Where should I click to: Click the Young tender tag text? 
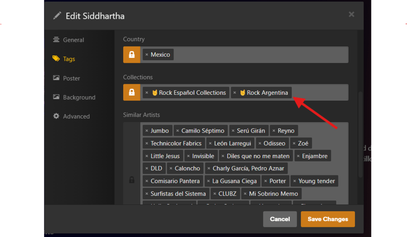(317, 181)
